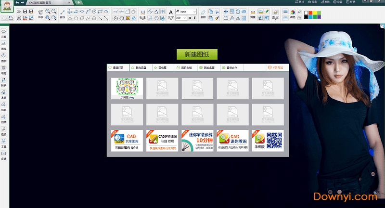Select the 直线 line drawing tool

tap(63, 13)
